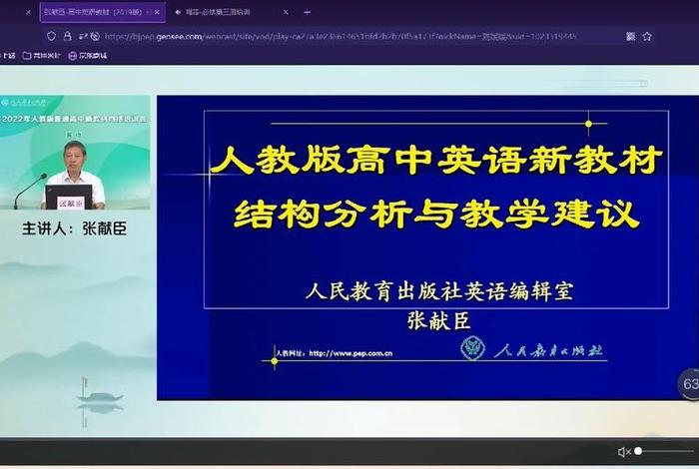Click the gensee.com URL in address bar
Viewport: 699px width, 469px height.
click(x=341, y=37)
